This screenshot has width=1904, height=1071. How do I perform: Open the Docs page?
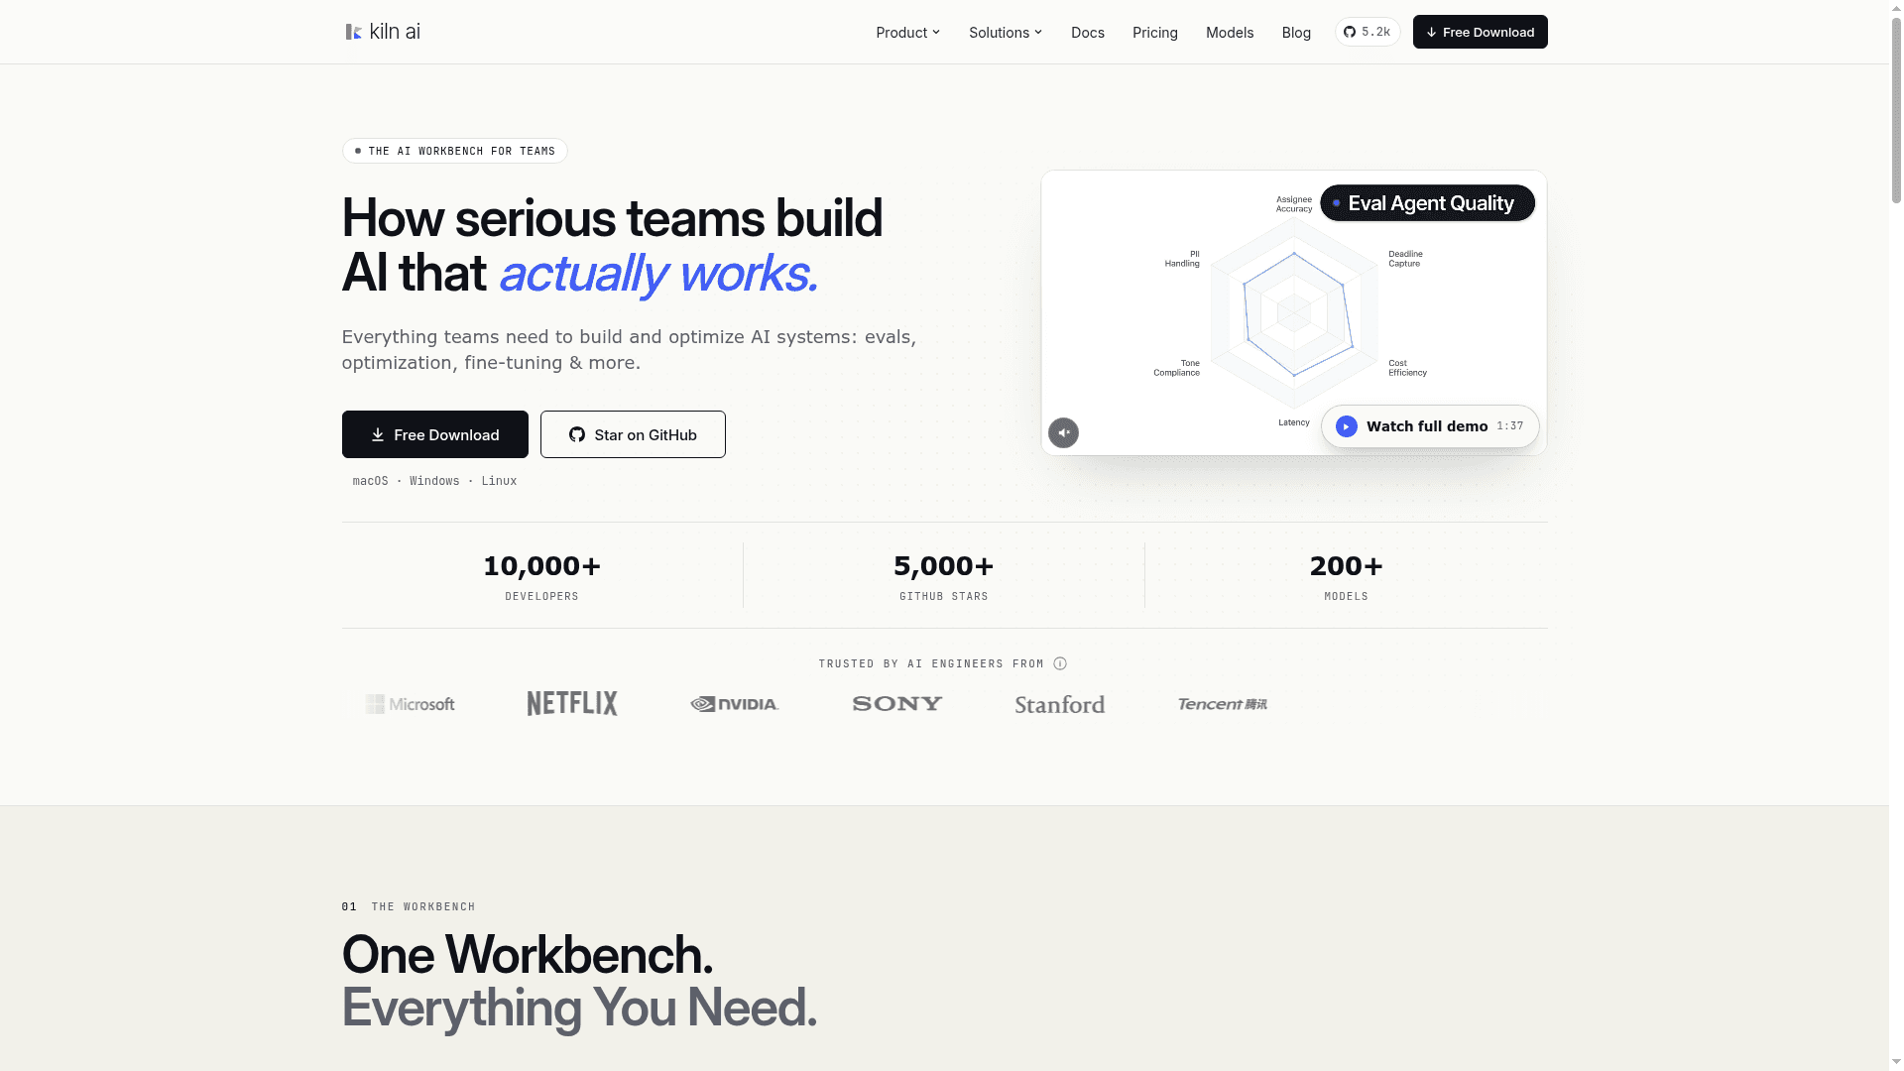pyautogui.click(x=1087, y=33)
